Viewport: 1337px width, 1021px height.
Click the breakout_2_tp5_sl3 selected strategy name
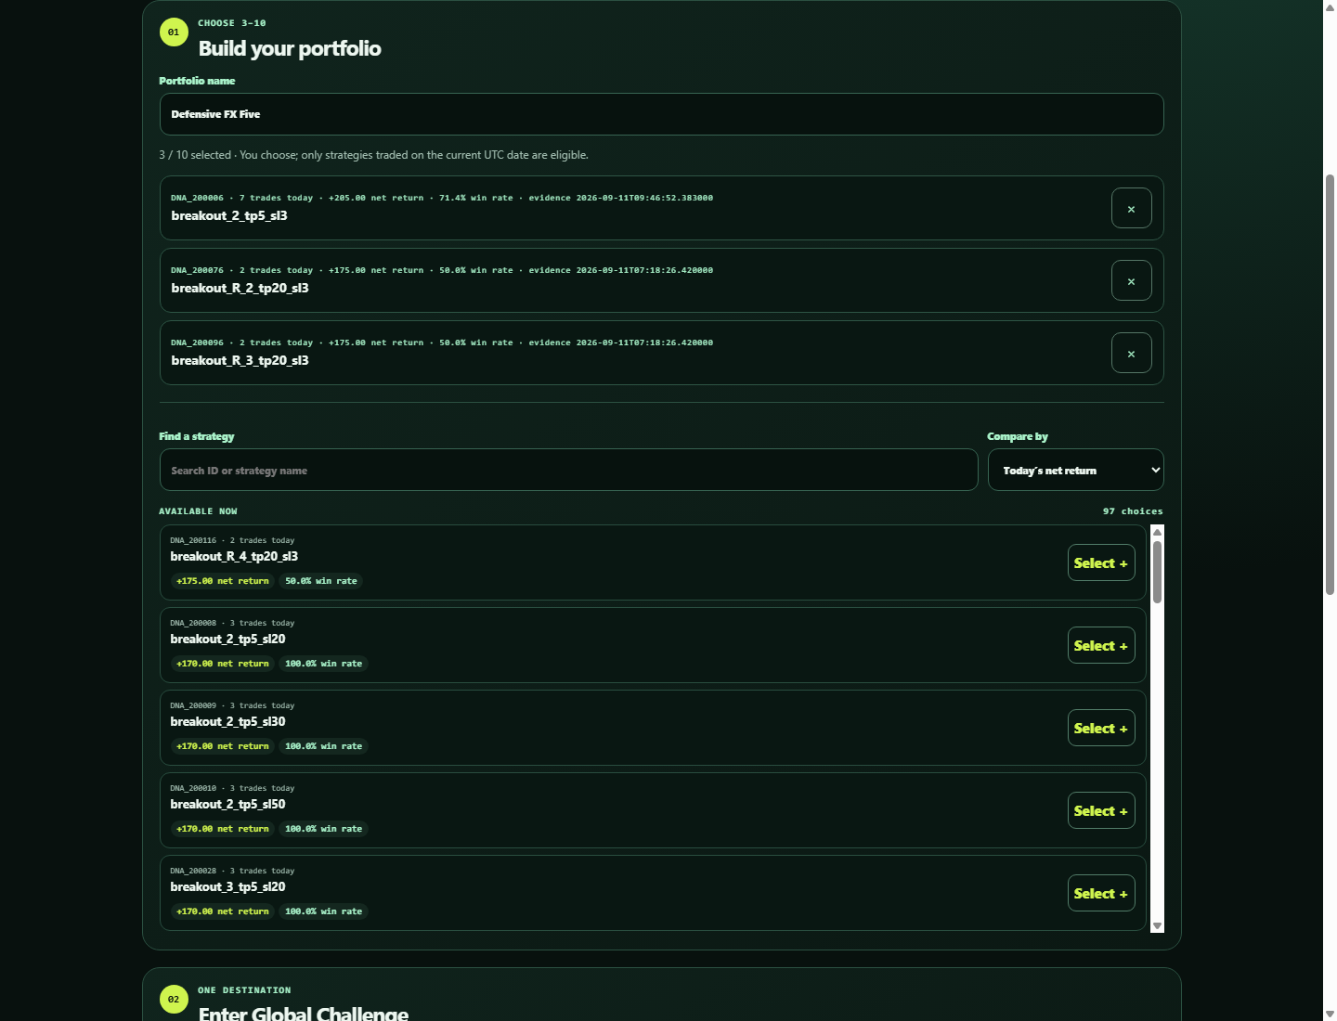click(229, 215)
